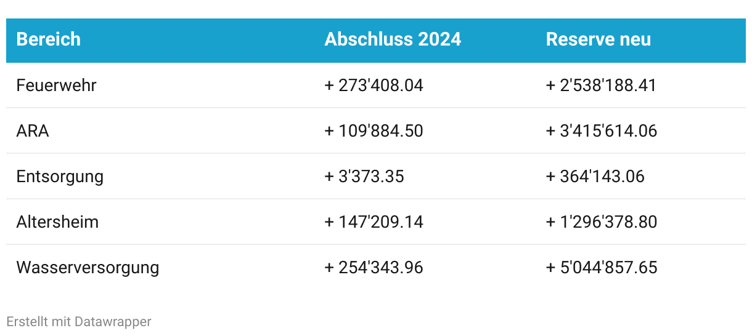
Task: Click the Bereich column header
Action: click(x=49, y=39)
